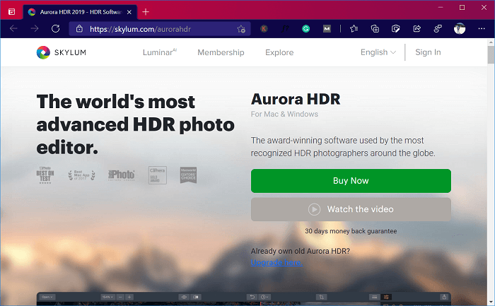This screenshot has height=306, width=495.
Task: Click the export share icon in app toolbar
Action: coord(444,298)
